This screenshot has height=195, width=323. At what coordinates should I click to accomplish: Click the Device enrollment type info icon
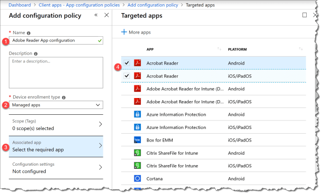click(x=64, y=97)
